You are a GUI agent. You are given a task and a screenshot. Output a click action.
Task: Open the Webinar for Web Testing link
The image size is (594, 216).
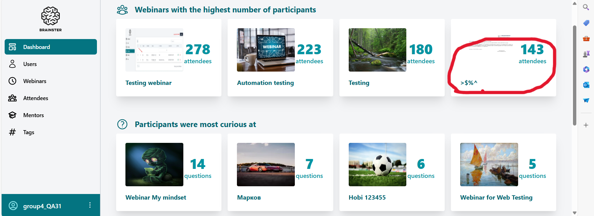tap(496, 198)
